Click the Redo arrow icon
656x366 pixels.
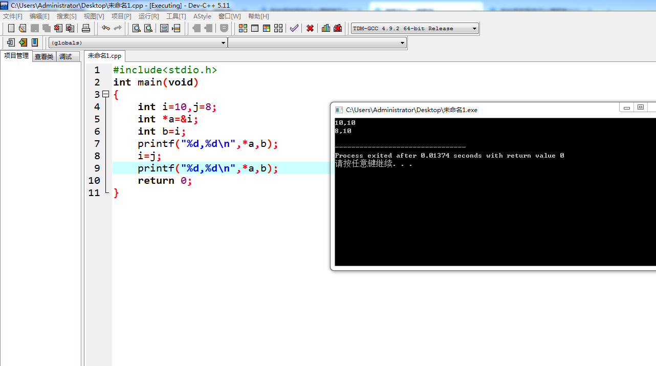pos(118,28)
